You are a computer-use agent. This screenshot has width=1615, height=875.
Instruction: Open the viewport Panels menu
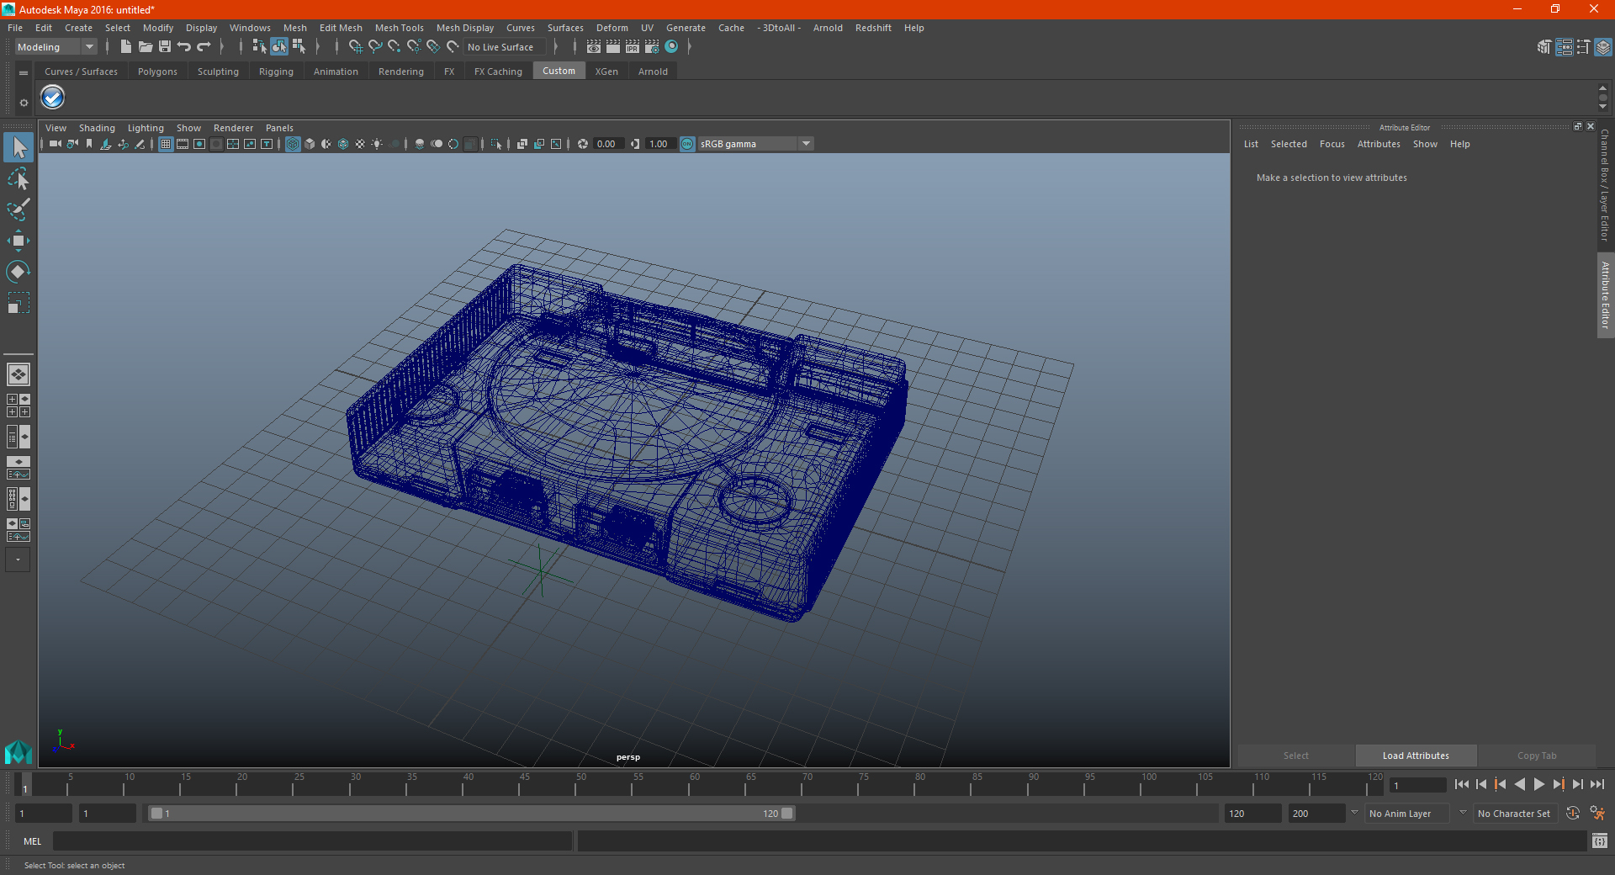(279, 128)
